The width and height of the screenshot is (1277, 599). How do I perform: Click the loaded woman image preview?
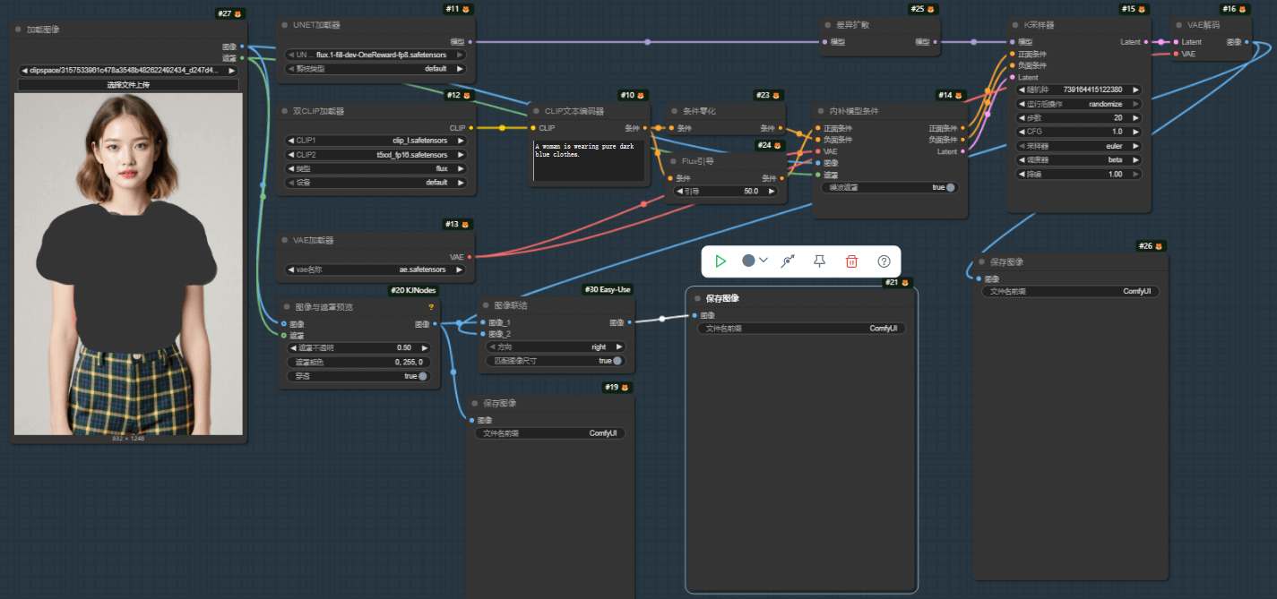click(x=128, y=264)
